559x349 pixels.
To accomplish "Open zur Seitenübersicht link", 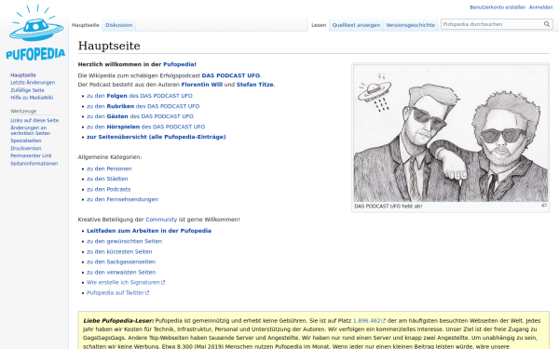I will coord(157,137).
